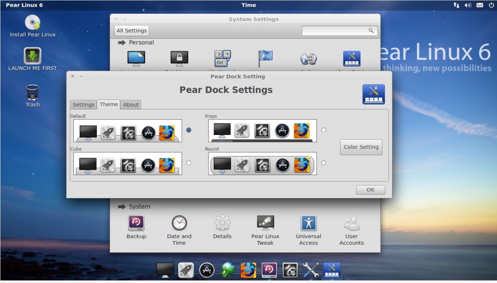Close the System Settings window
Screen dimensions: 497x283
(x=116, y=19)
